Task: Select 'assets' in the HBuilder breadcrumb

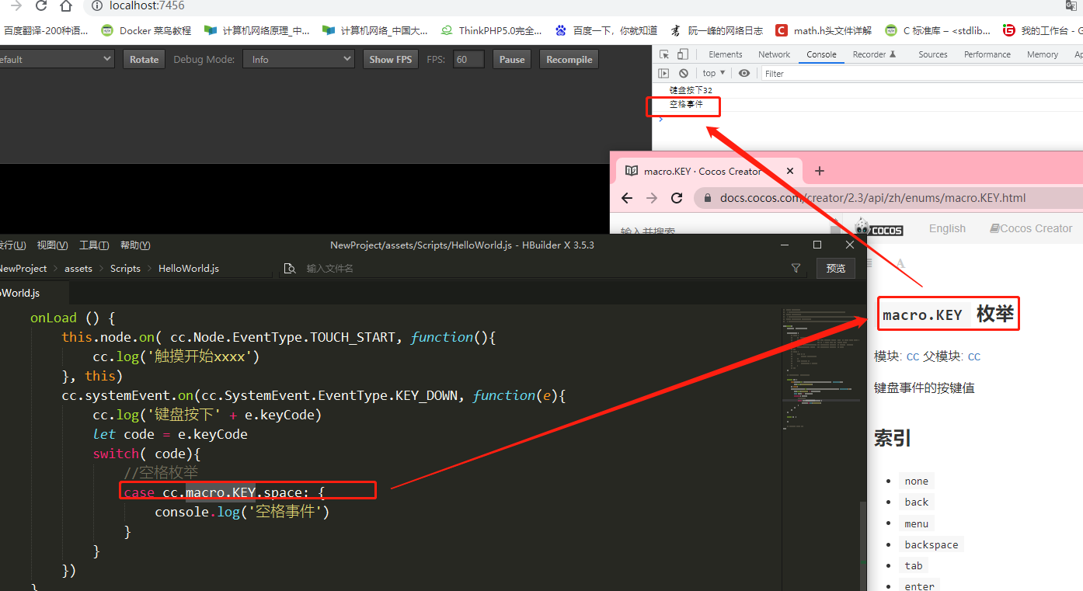Action: [78, 268]
